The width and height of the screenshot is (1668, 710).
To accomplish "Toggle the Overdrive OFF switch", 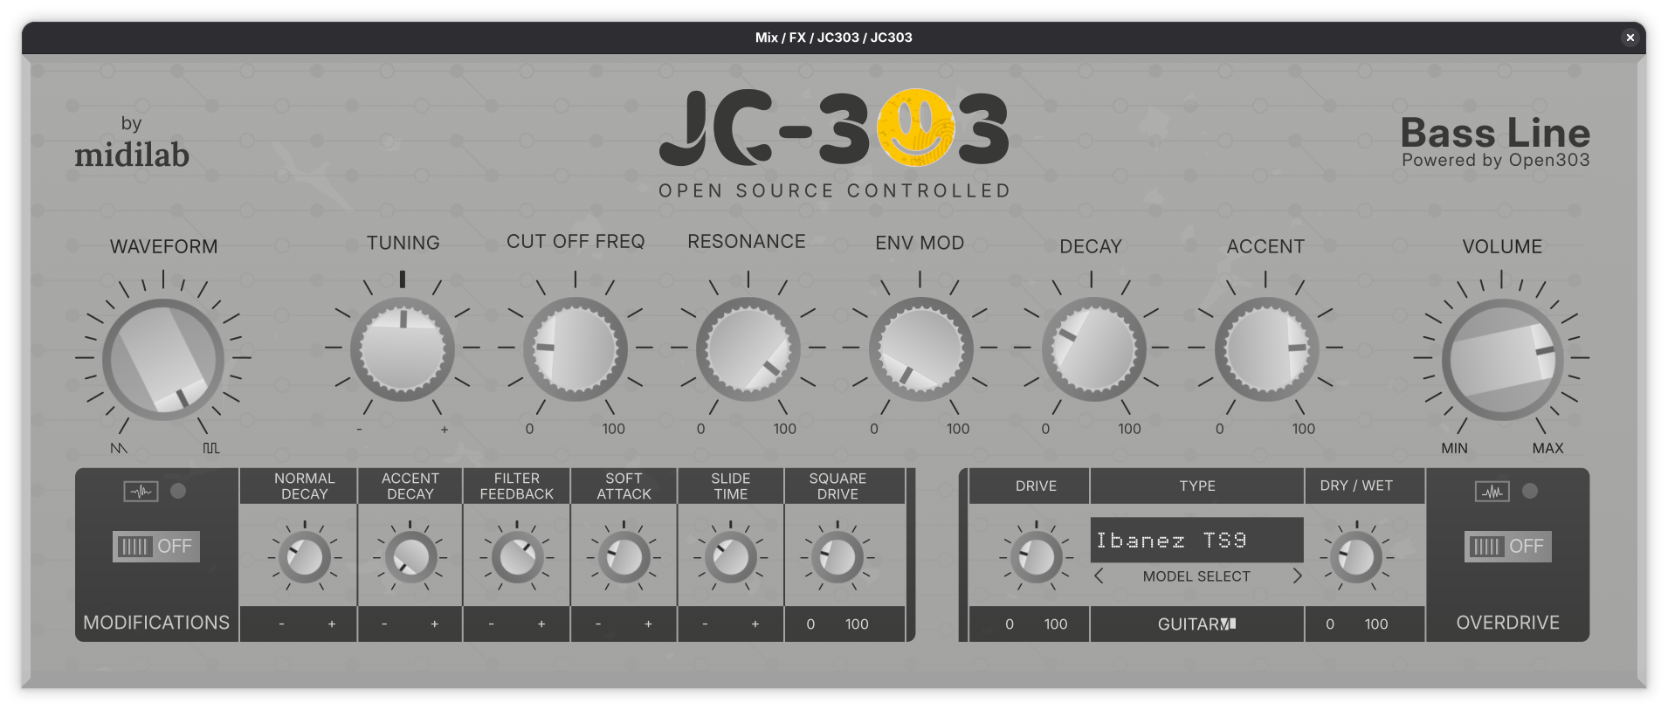I will tap(1507, 547).
